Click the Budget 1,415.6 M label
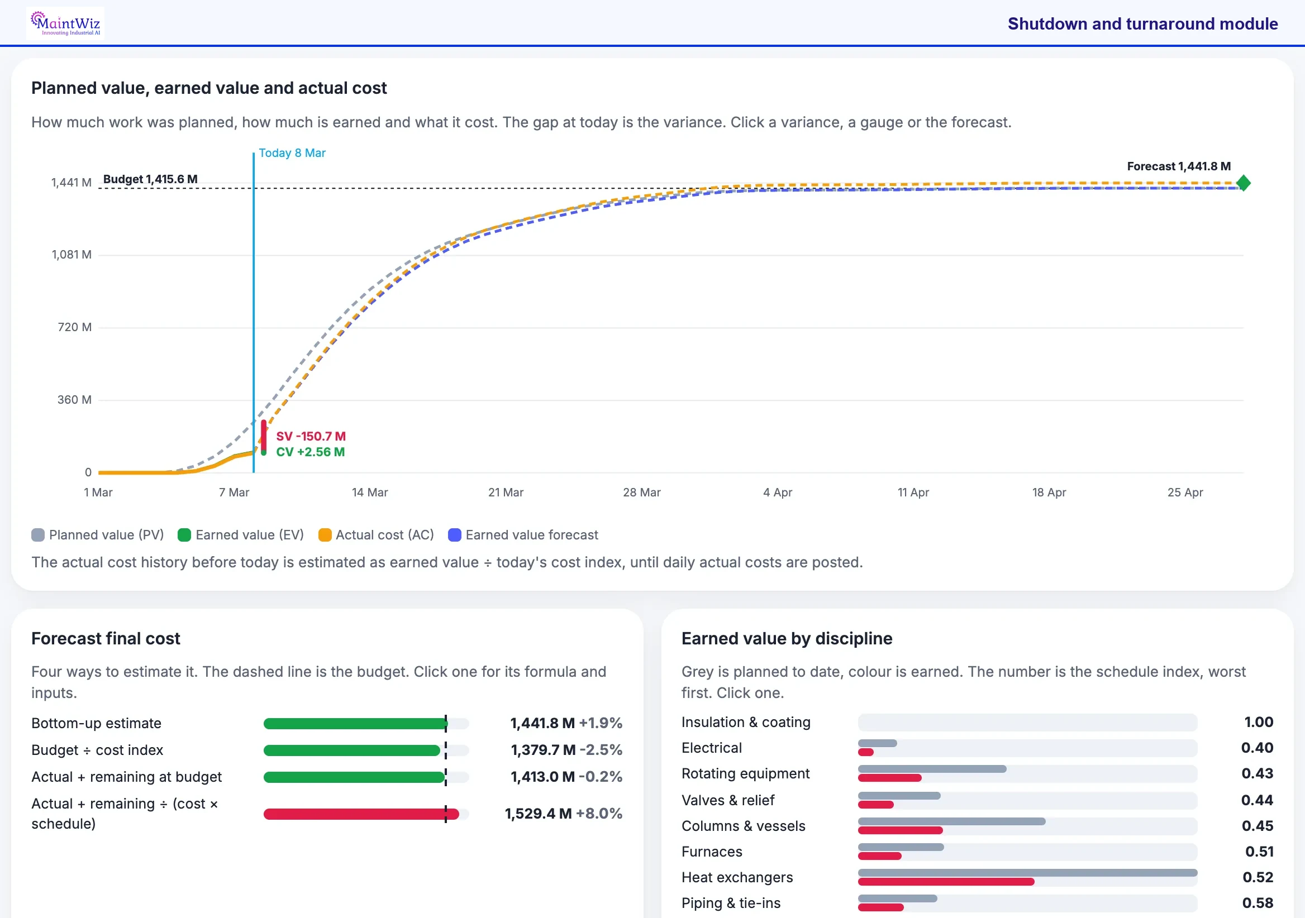 pos(151,179)
